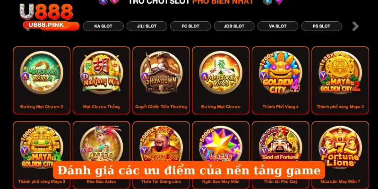Select the FC SLOT provider tab

(190, 26)
